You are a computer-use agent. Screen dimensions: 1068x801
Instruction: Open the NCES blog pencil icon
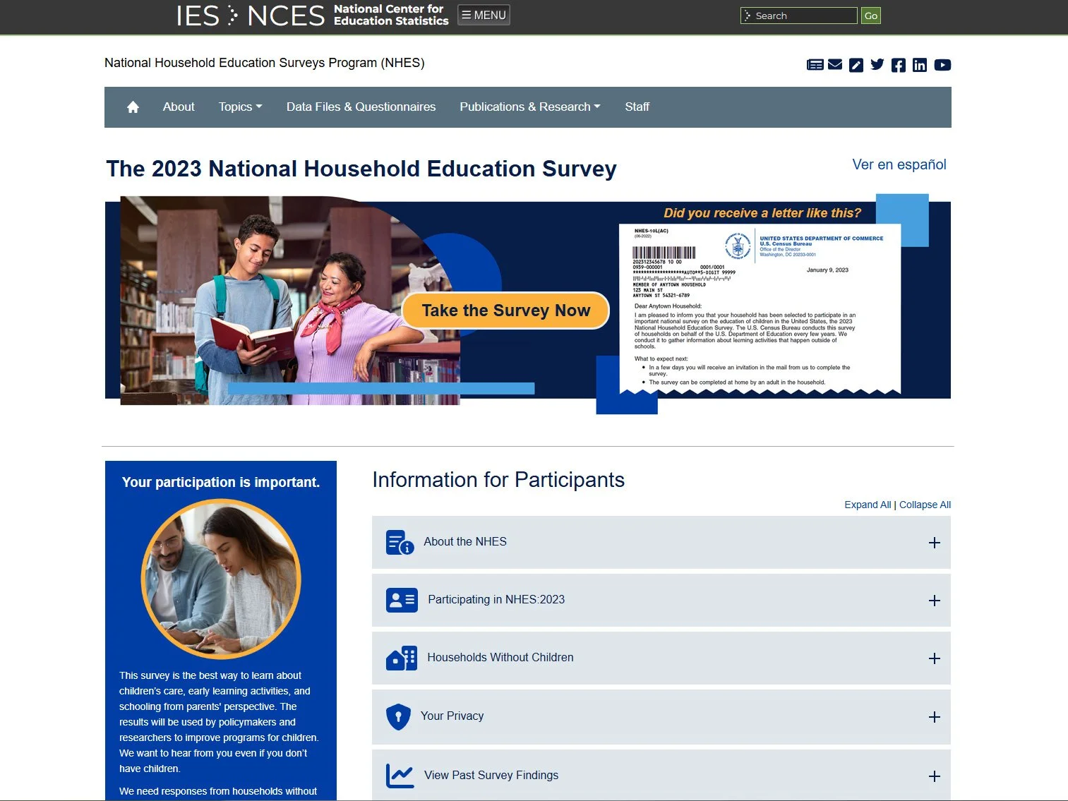click(856, 64)
